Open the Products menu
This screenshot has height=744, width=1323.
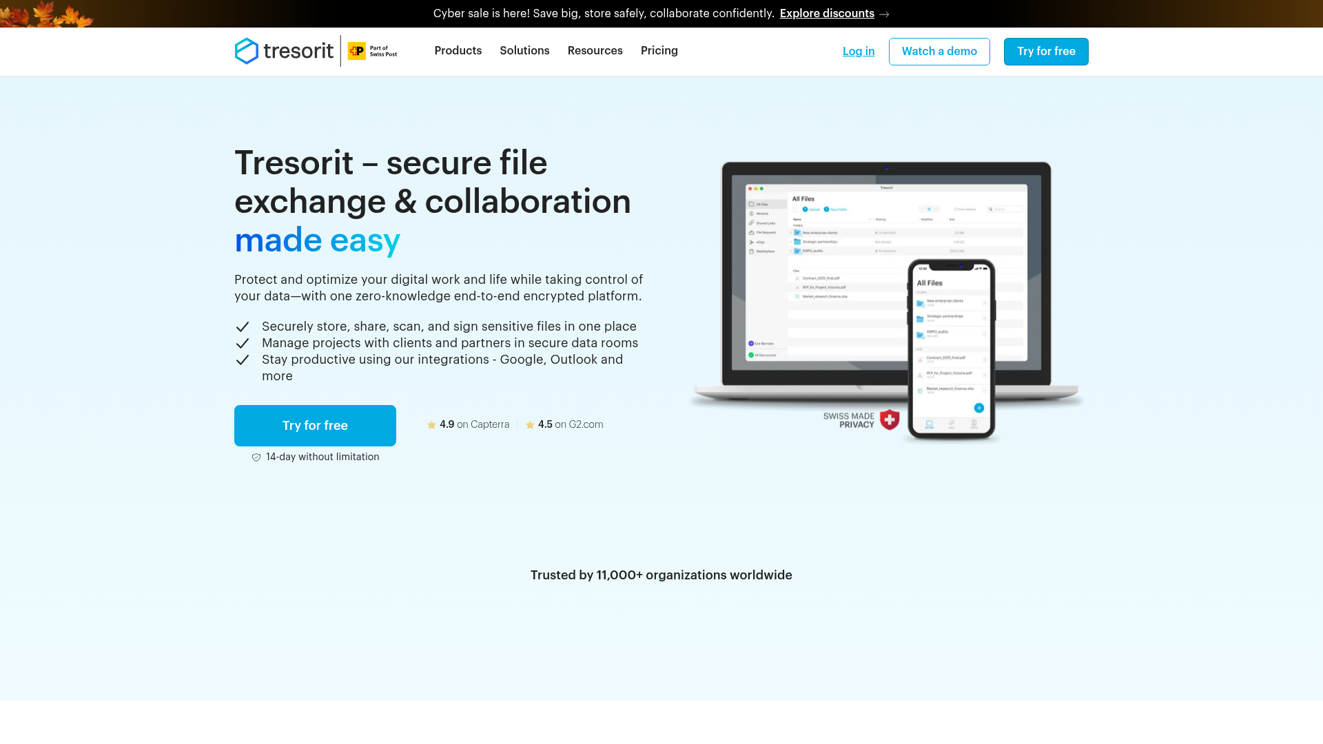pos(458,51)
